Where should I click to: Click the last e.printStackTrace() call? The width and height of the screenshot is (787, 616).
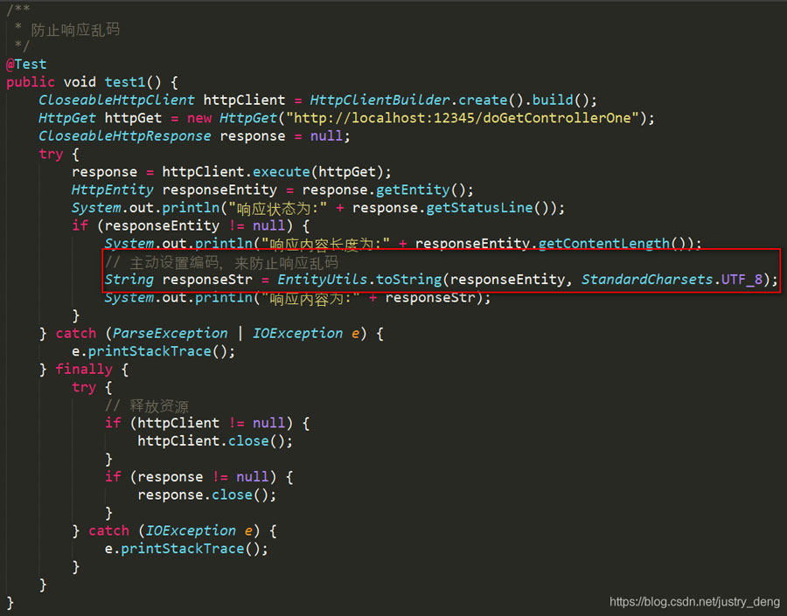pos(186,548)
